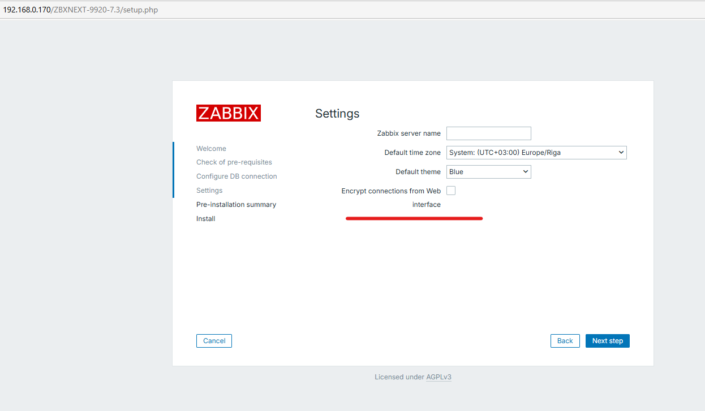Click the Zabbix server name label
This screenshot has height=411, width=705.
[409, 133]
